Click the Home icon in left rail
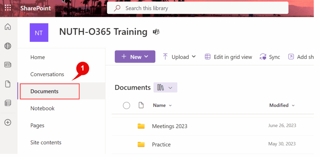 coord(8,27)
